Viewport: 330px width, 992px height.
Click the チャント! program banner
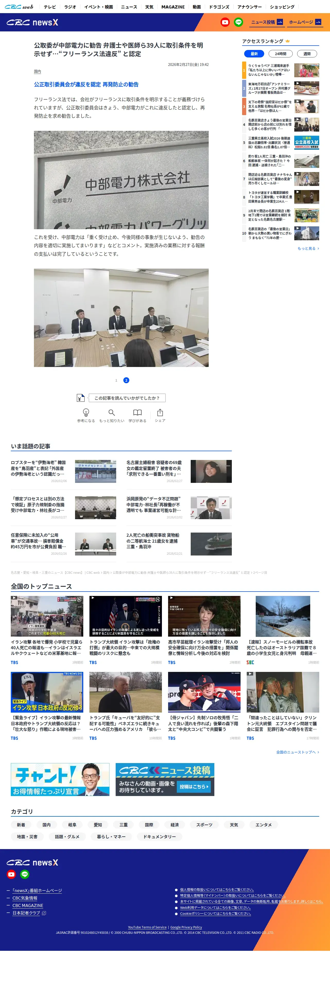60,780
